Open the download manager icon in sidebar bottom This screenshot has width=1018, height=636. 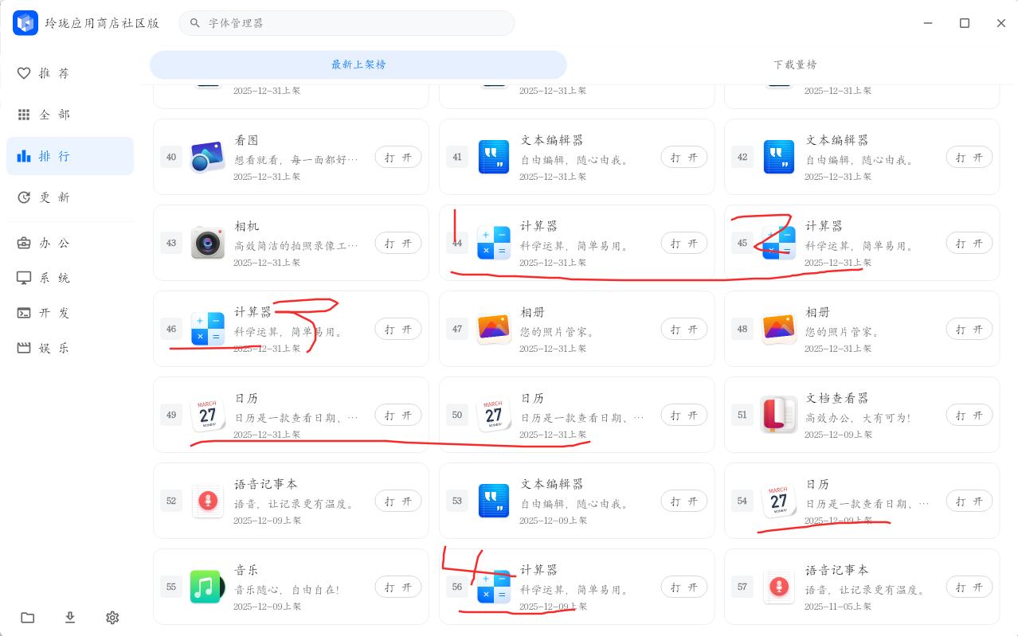click(x=70, y=618)
